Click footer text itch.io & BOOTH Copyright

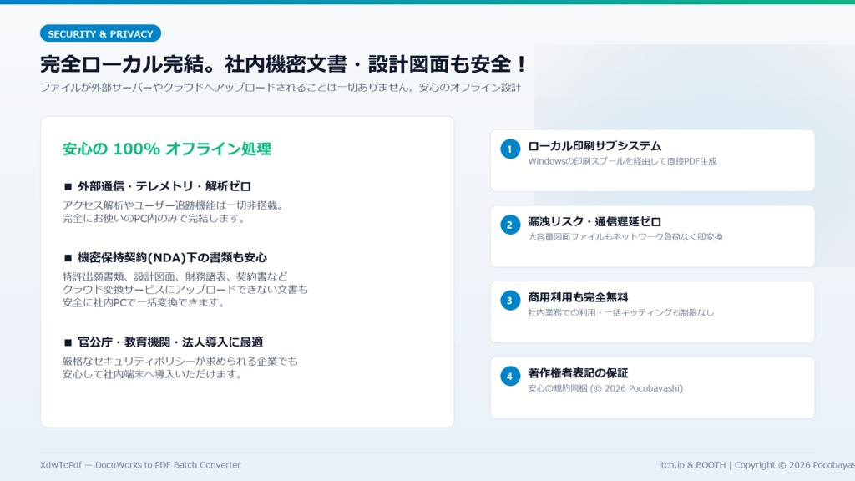pos(756,465)
